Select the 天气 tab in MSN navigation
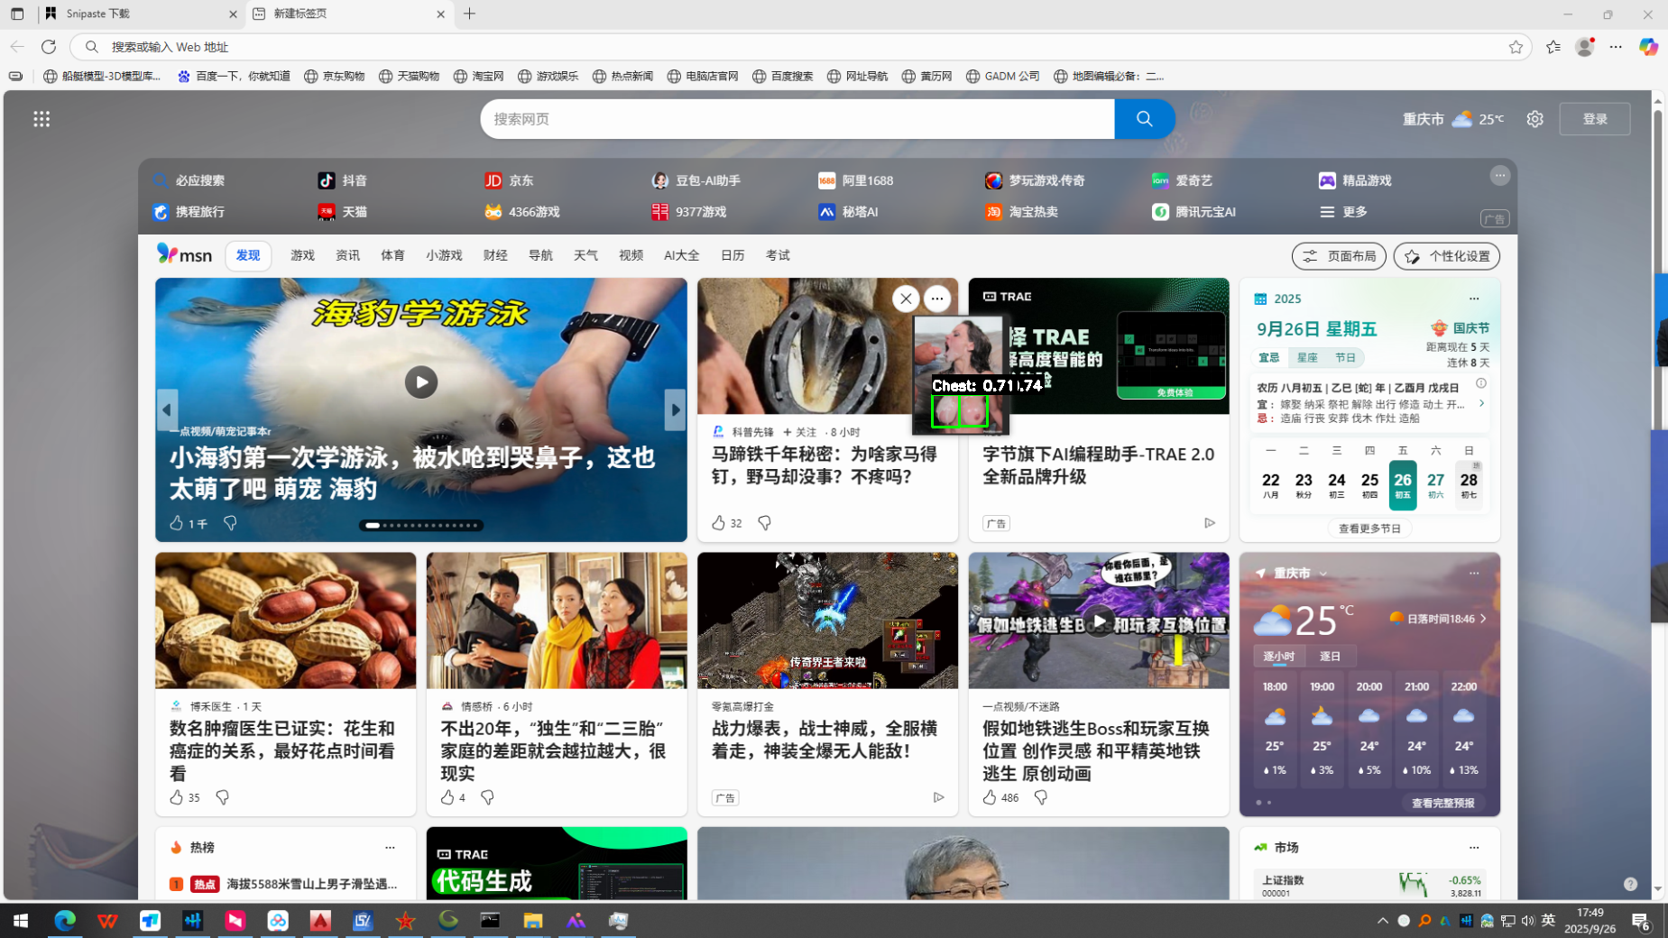This screenshot has width=1668, height=938. (x=585, y=255)
